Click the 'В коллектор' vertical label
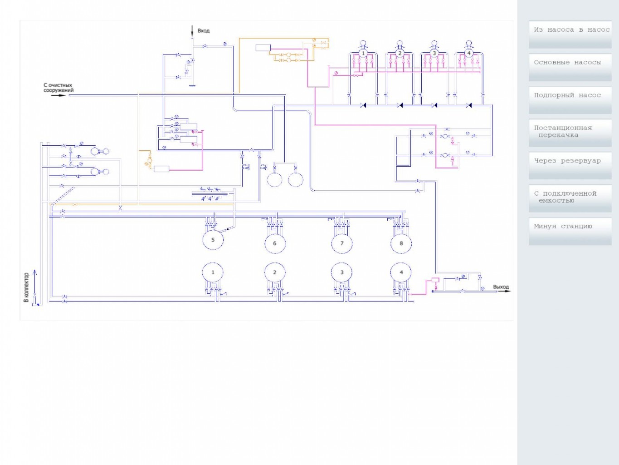Viewport: 619px width, 465px height. (26, 287)
